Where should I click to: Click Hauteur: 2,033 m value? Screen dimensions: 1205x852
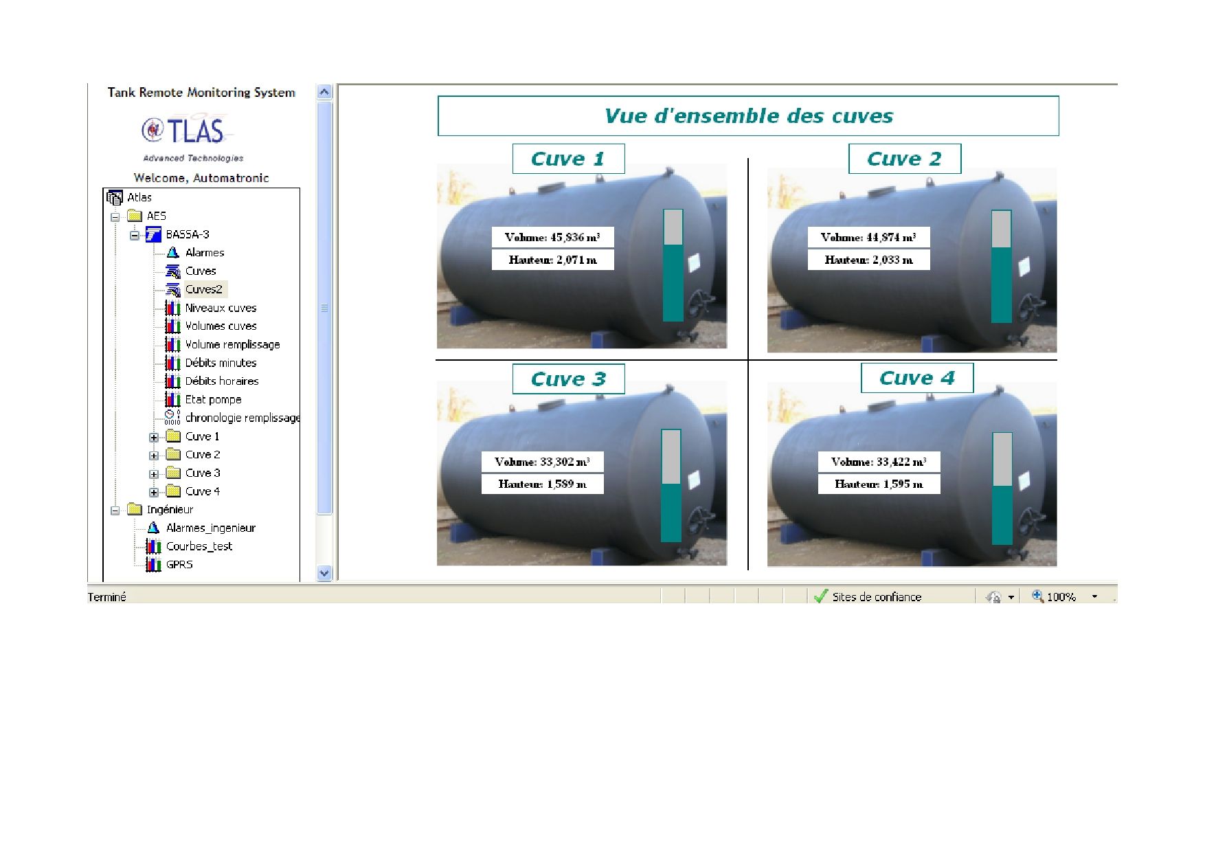(x=868, y=260)
